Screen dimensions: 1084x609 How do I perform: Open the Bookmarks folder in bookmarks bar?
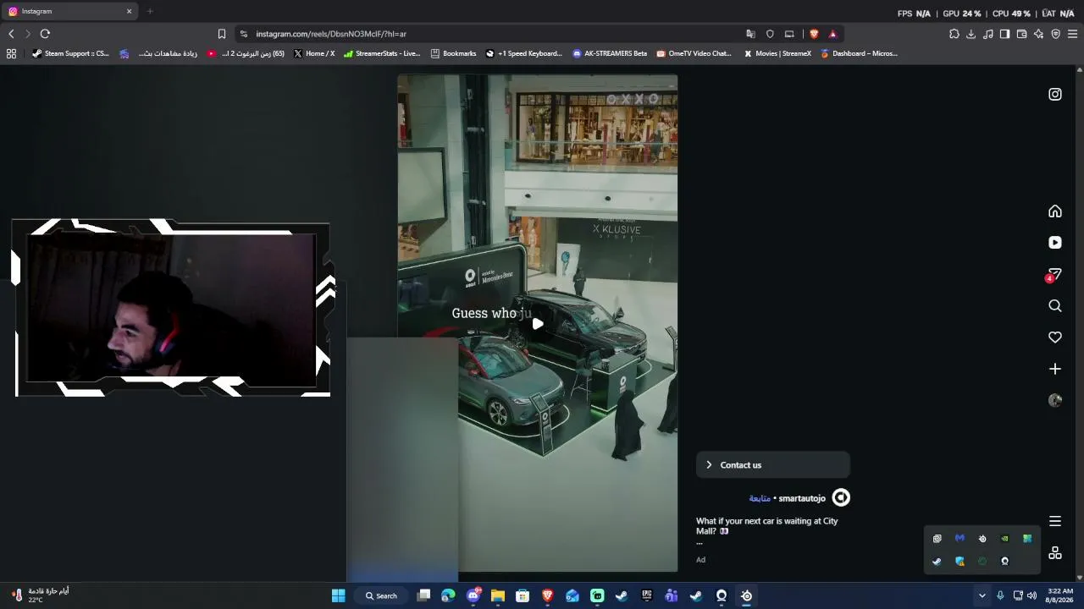click(454, 53)
